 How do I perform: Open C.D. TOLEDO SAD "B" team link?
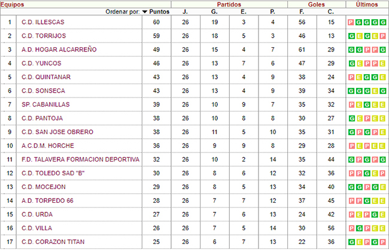(53, 173)
